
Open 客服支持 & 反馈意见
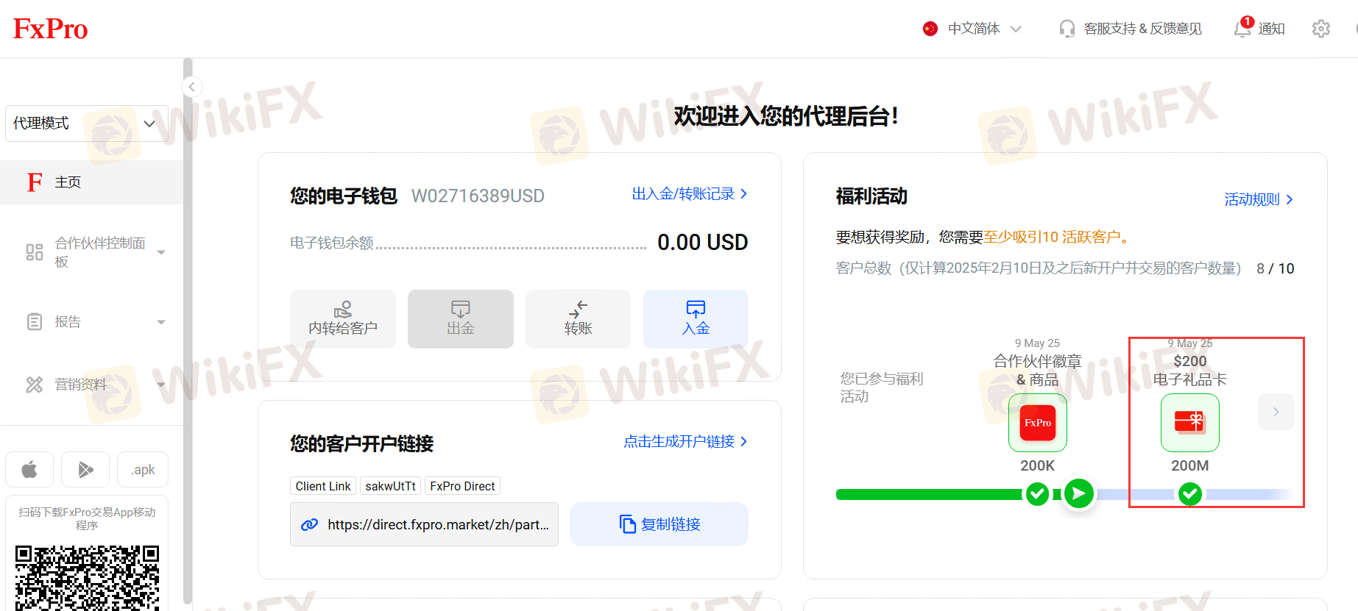(x=1142, y=29)
